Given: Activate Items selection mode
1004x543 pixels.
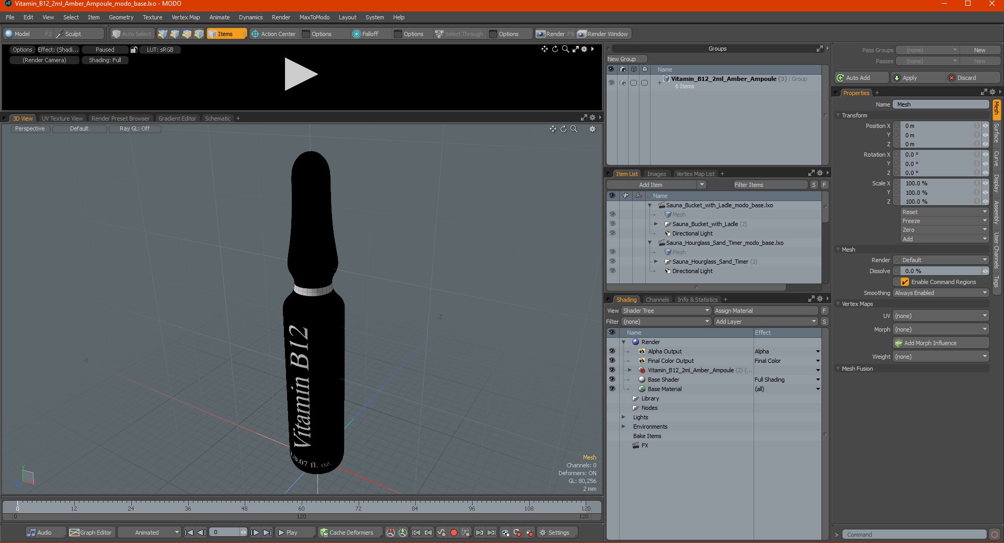Looking at the screenshot, I should tap(226, 34).
